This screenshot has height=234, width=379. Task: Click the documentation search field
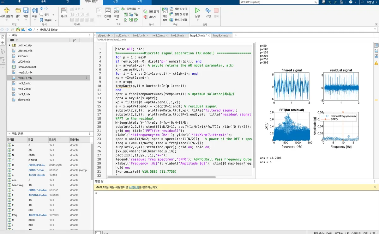(278, 2)
